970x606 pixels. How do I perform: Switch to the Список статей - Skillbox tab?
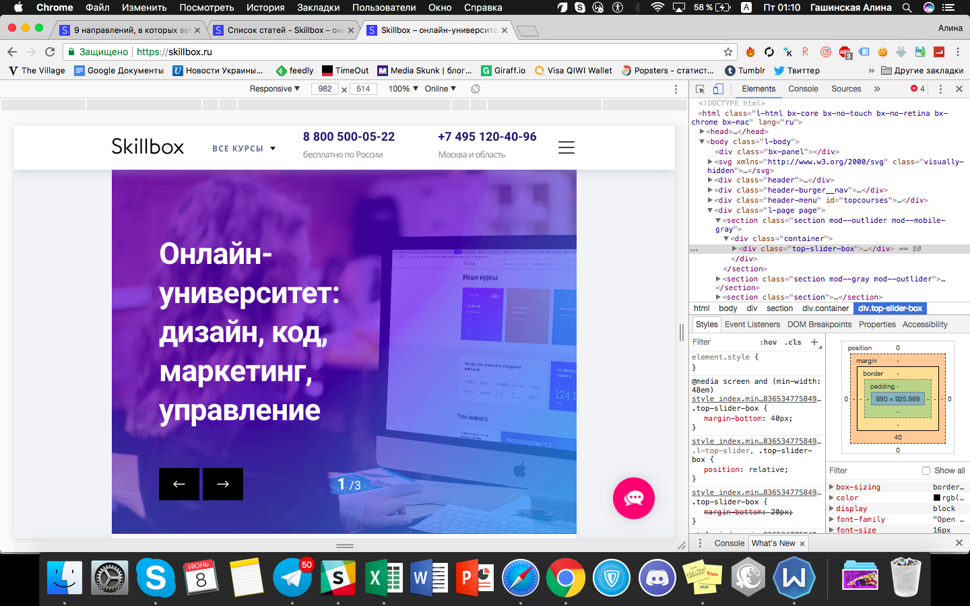(286, 30)
